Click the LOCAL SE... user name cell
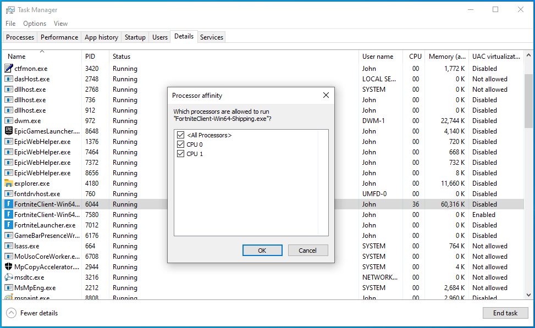 (379, 79)
